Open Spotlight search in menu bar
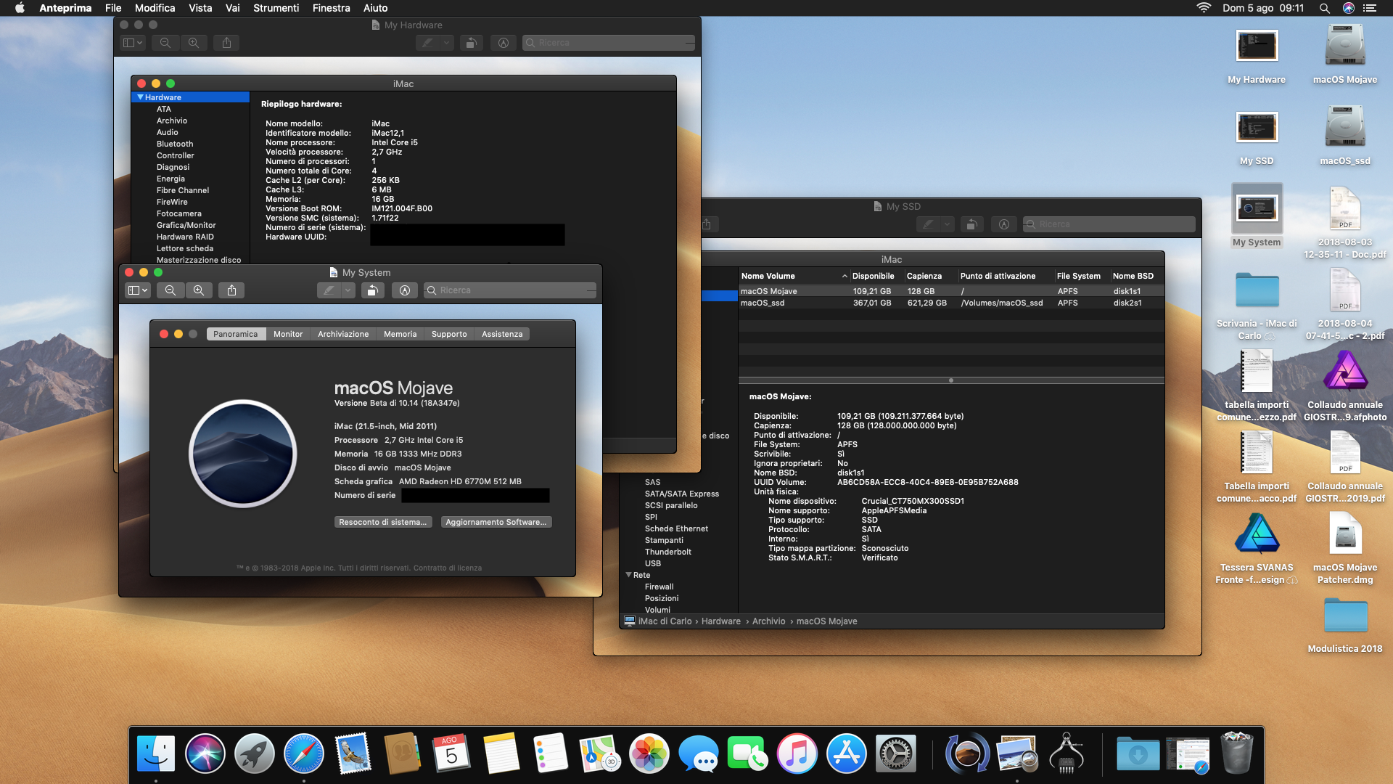 pyautogui.click(x=1324, y=8)
